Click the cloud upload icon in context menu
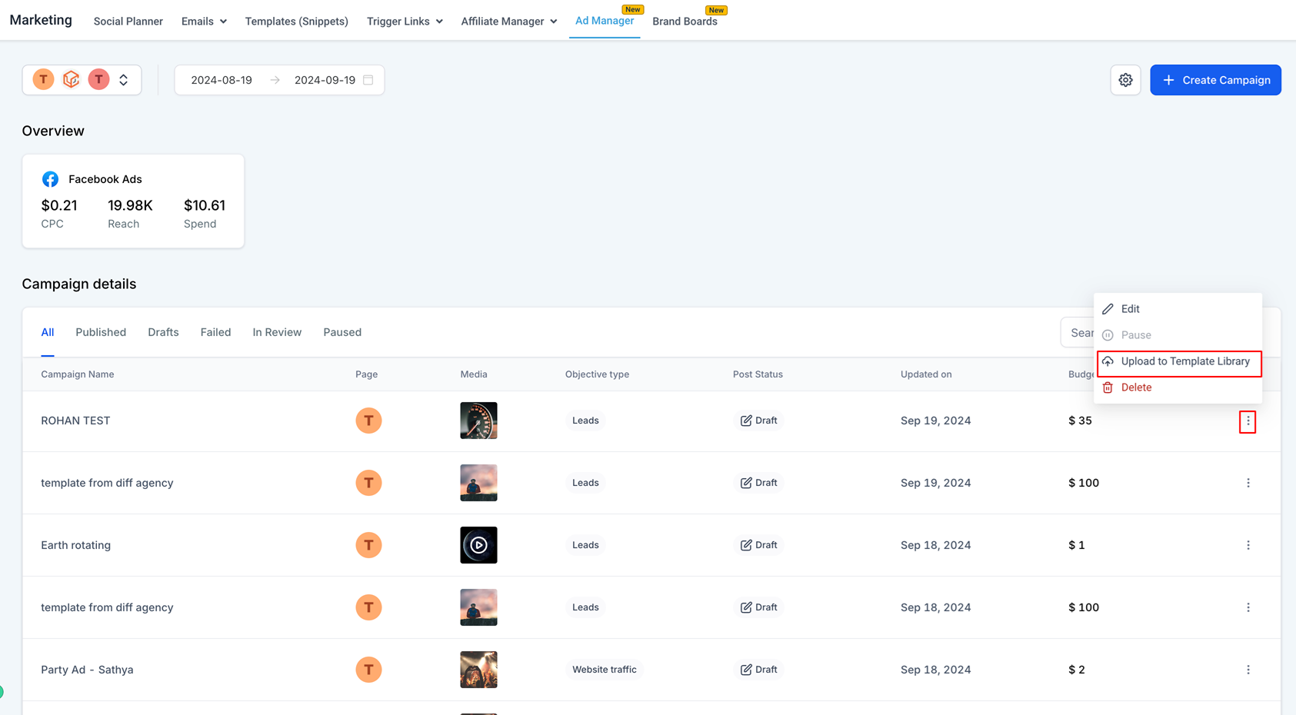Viewport: 1296px width, 715px height. pyautogui.click(x=1108, y=361)
